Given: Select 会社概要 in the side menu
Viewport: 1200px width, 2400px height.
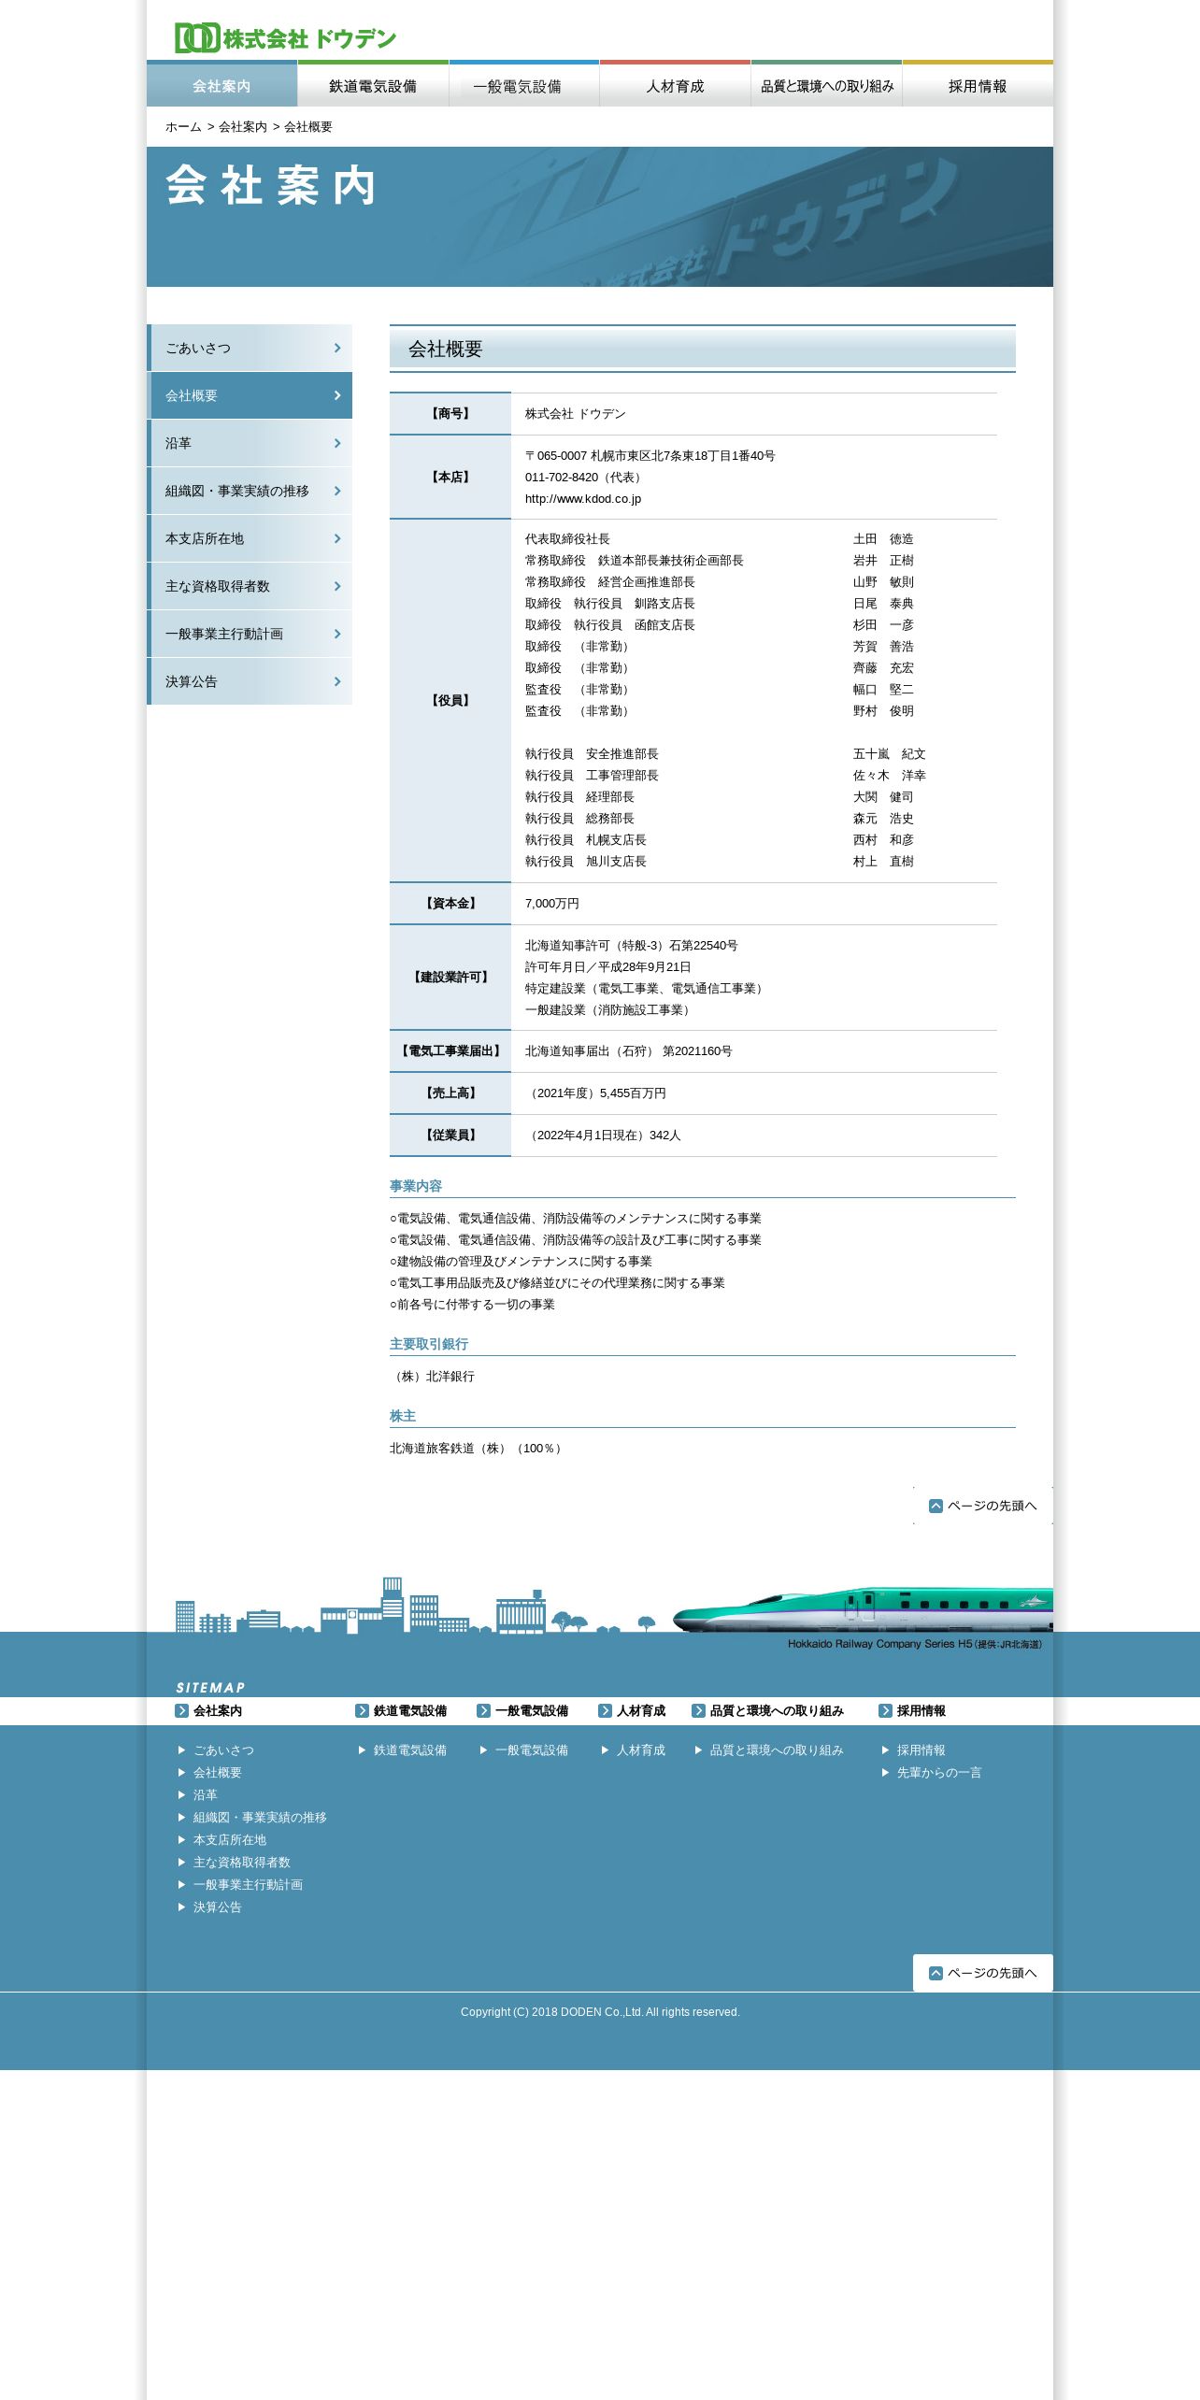Looking at the screenshot, I should click(250, 395).
